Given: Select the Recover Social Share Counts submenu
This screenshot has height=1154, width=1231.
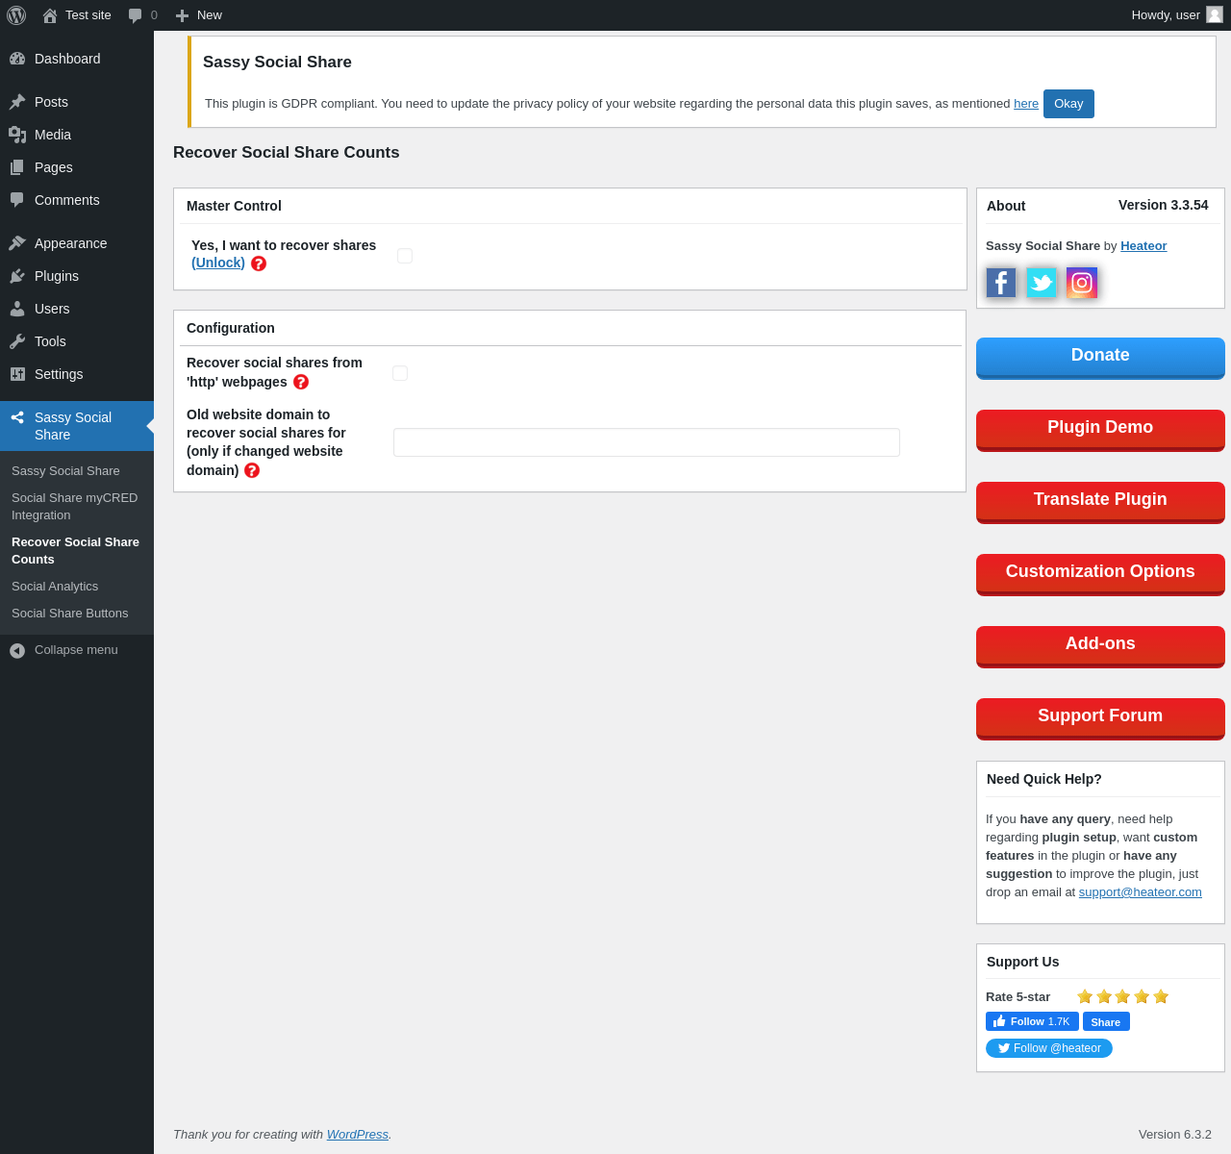Looking at the screenshot, I should (x=77, y=551).
